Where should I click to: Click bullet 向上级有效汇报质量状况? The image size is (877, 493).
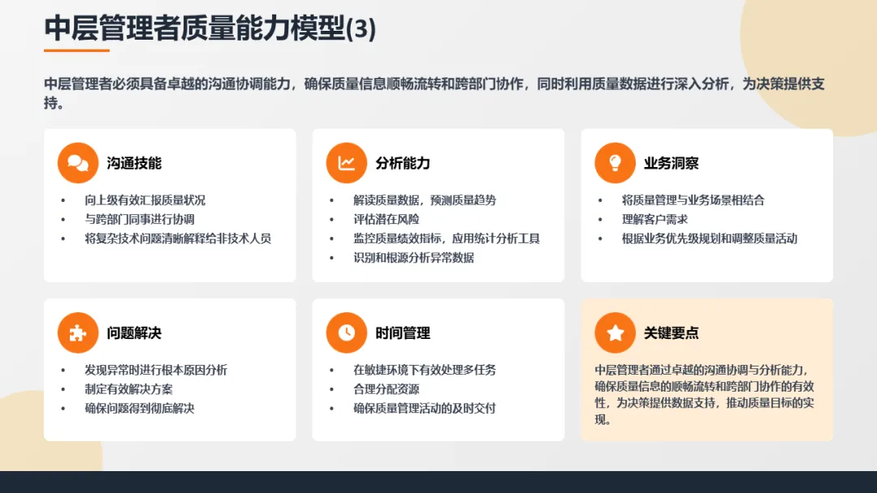[x=145, y=200]
